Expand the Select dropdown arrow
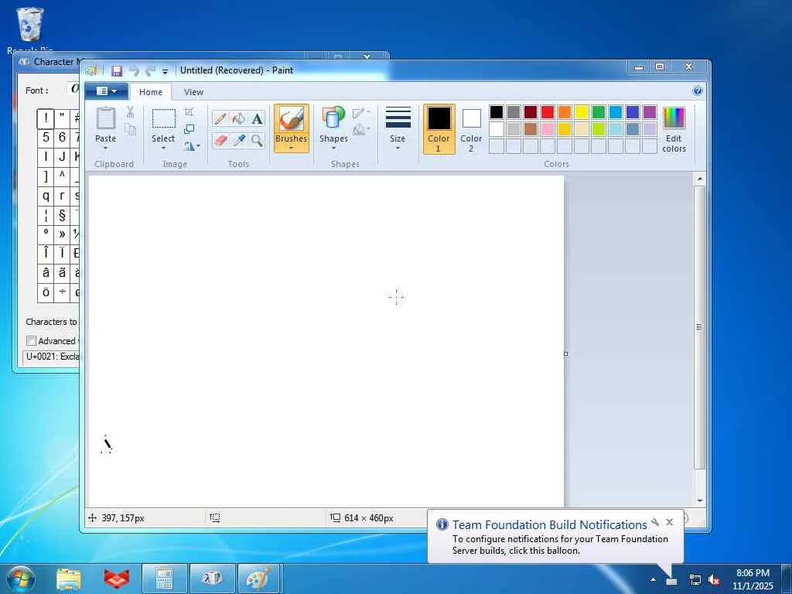The height and width of the screenshot is (594, 792). 164,148
